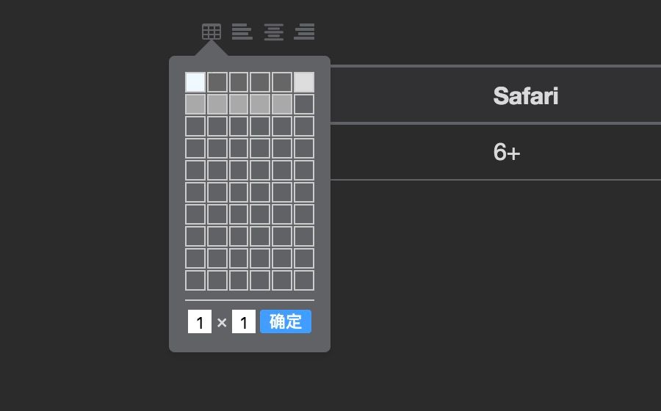Apply left text alignment
The image size is (661, 411).
pos(242,32)
